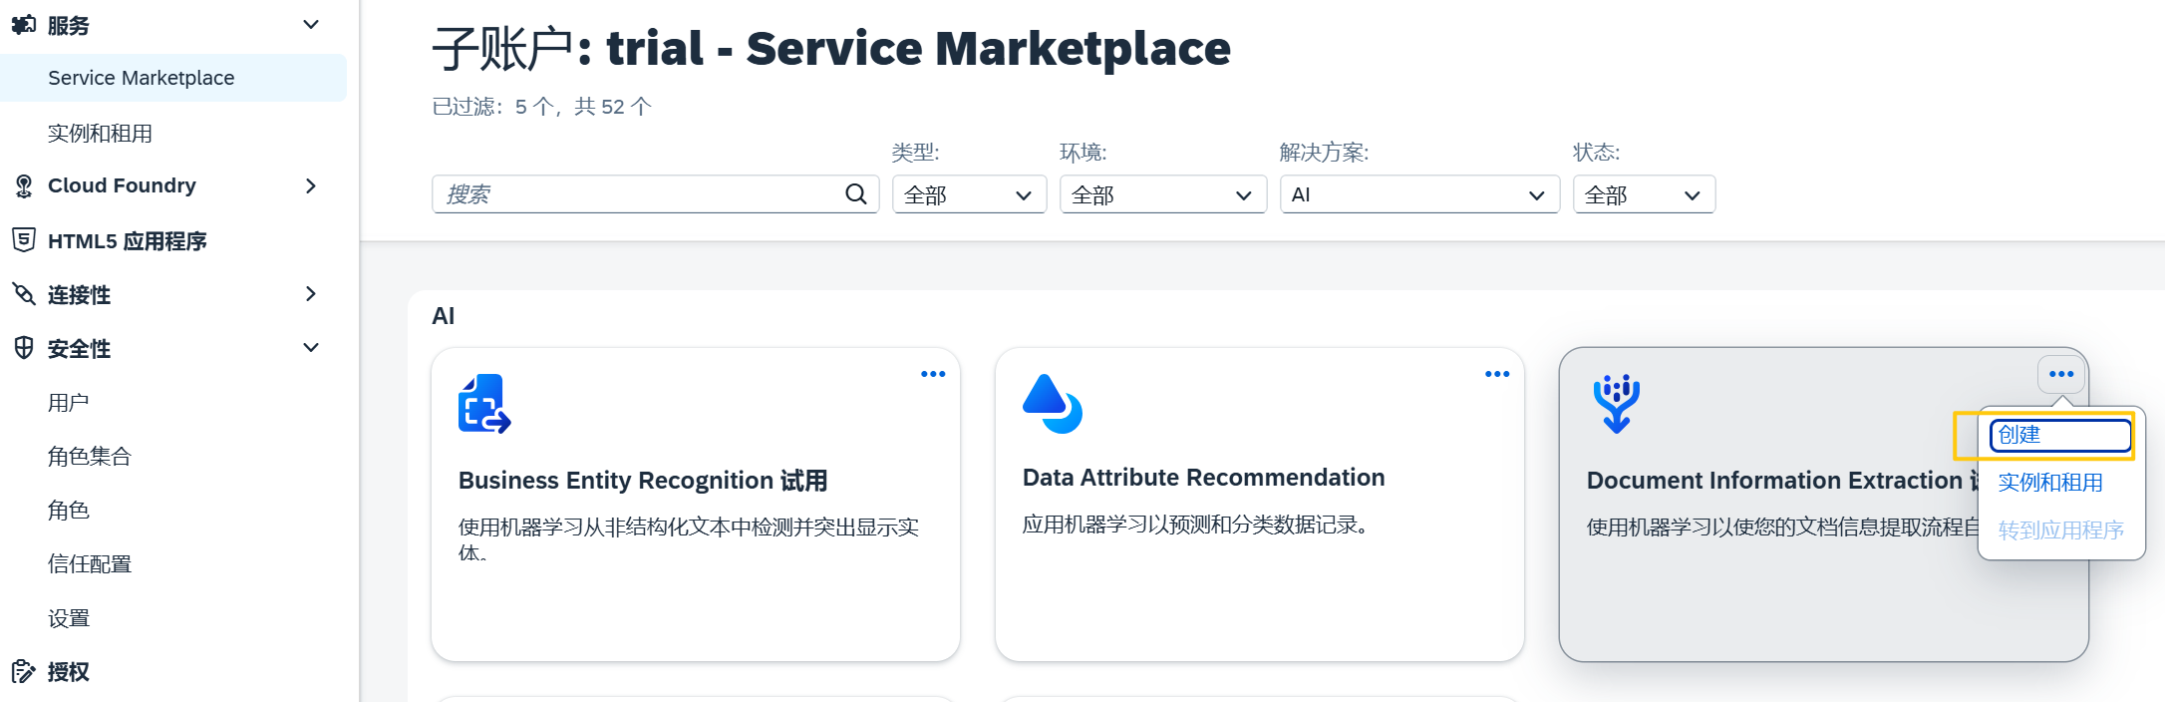Open the Document Information Extraction card title

1782,481
